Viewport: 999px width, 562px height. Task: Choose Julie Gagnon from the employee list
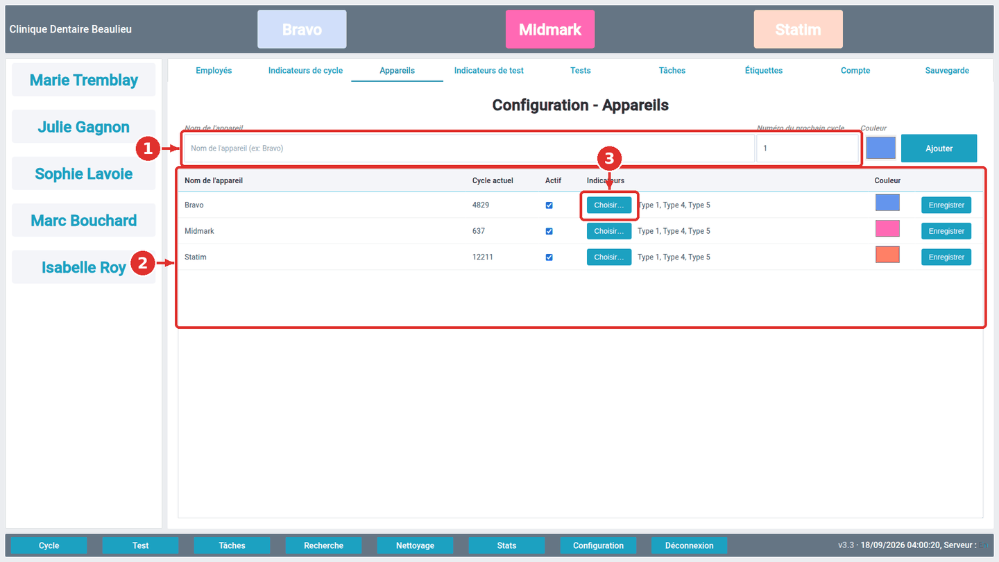84,127
